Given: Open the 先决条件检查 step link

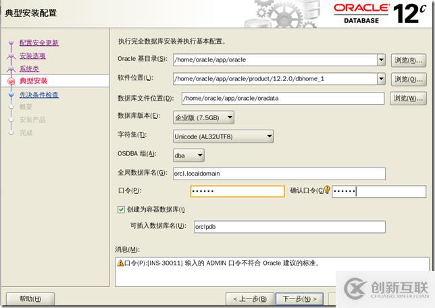Looking at the screenshot, I should (x=39, y=95).
